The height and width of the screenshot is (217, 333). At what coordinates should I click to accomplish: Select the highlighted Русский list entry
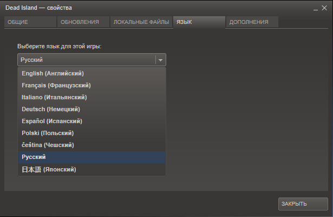(x=92, y=157)
